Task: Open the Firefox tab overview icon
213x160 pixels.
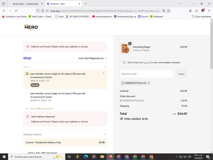Action: (3, 4)
